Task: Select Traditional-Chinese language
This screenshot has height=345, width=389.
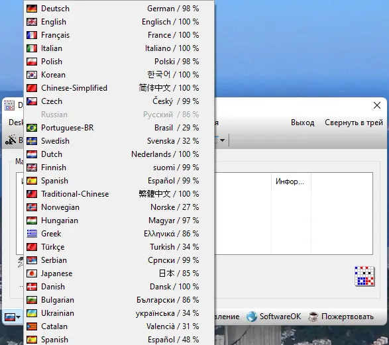Action: click(x=119, y=194)
